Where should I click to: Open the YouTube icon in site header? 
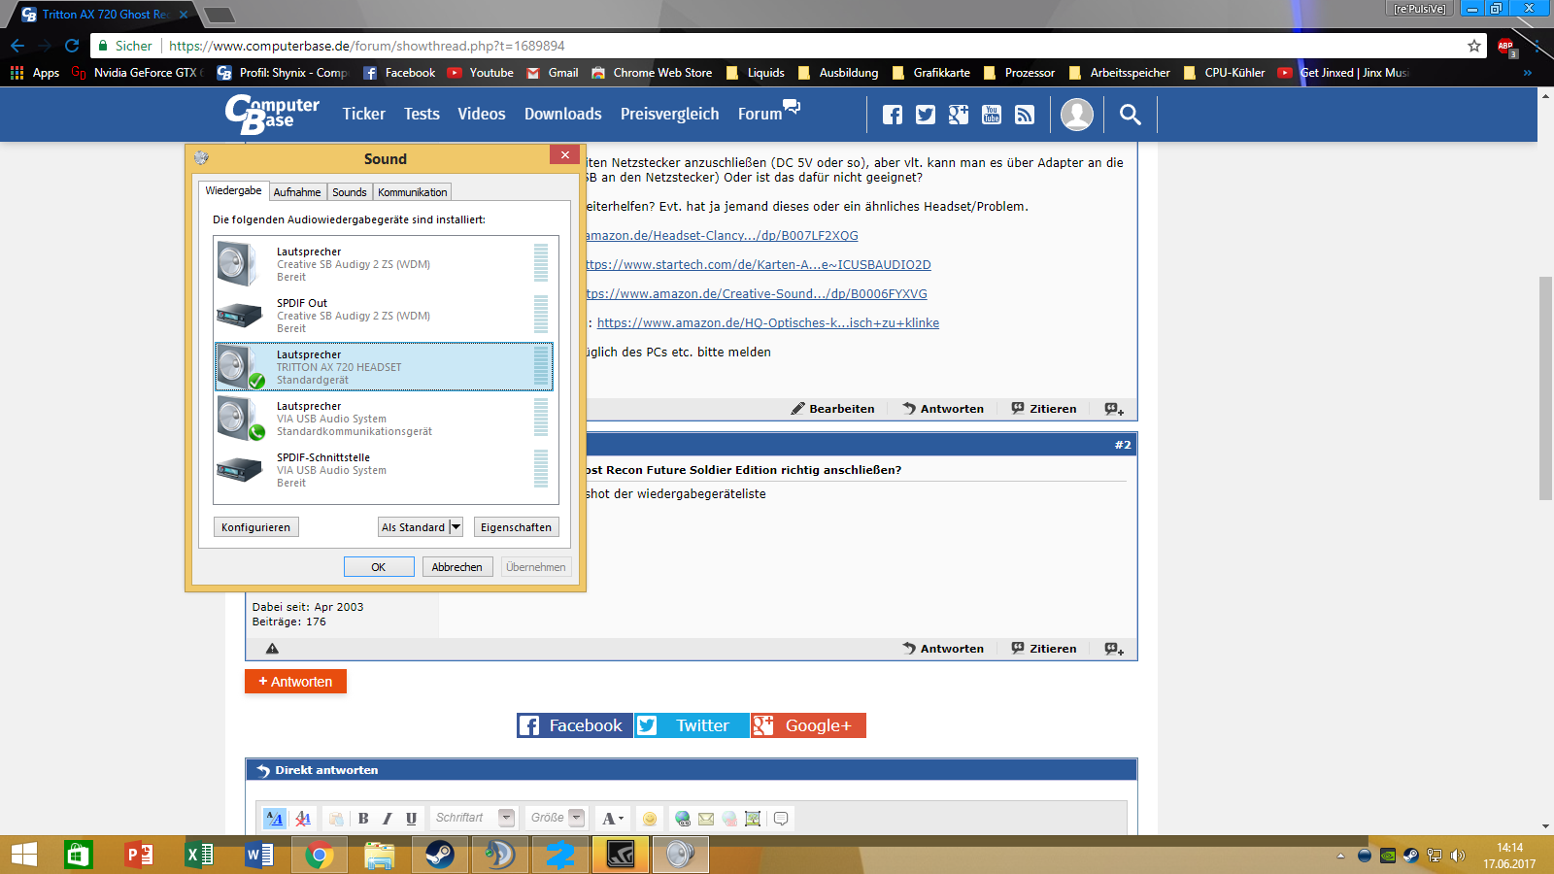coord(992,115)
